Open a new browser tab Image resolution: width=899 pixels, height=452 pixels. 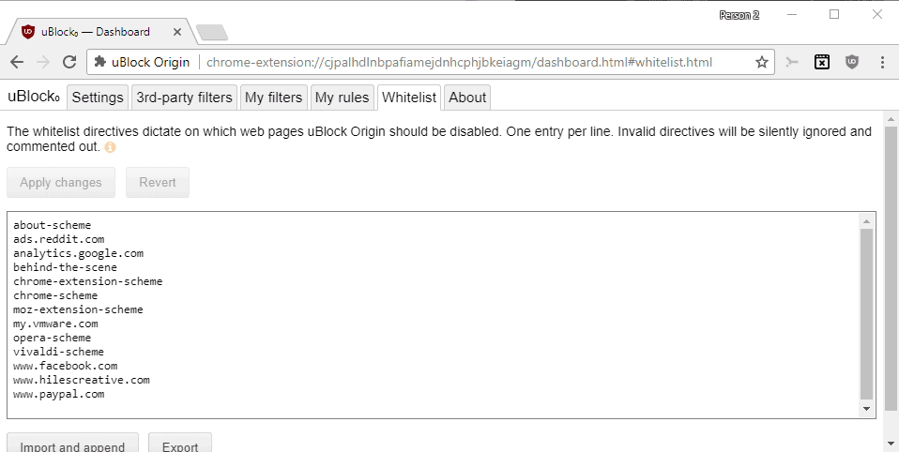click(211, 33)
